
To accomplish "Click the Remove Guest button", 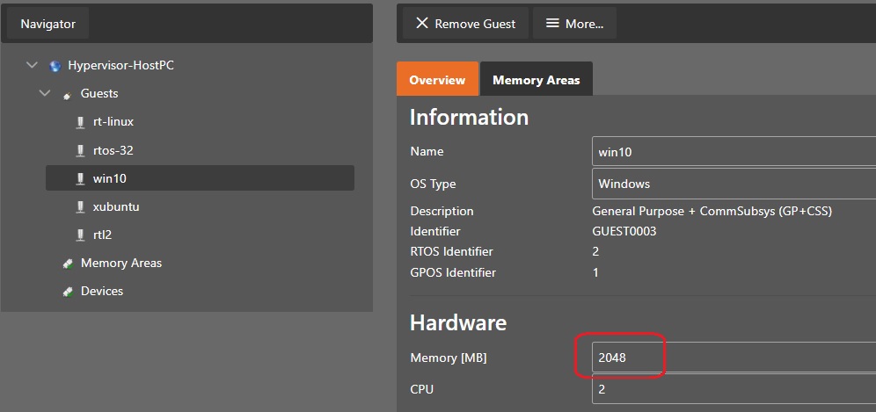I will click(465, 24).
